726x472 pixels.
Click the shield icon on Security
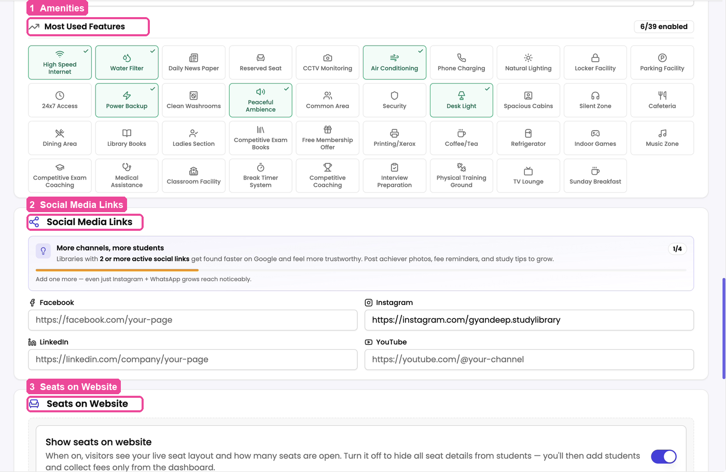tap(395, 96)
